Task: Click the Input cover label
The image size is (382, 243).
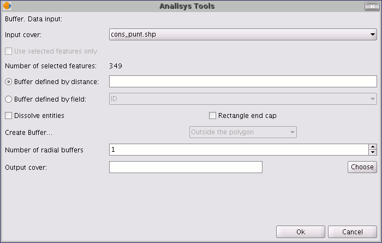Action: click(x=23, y=35)
